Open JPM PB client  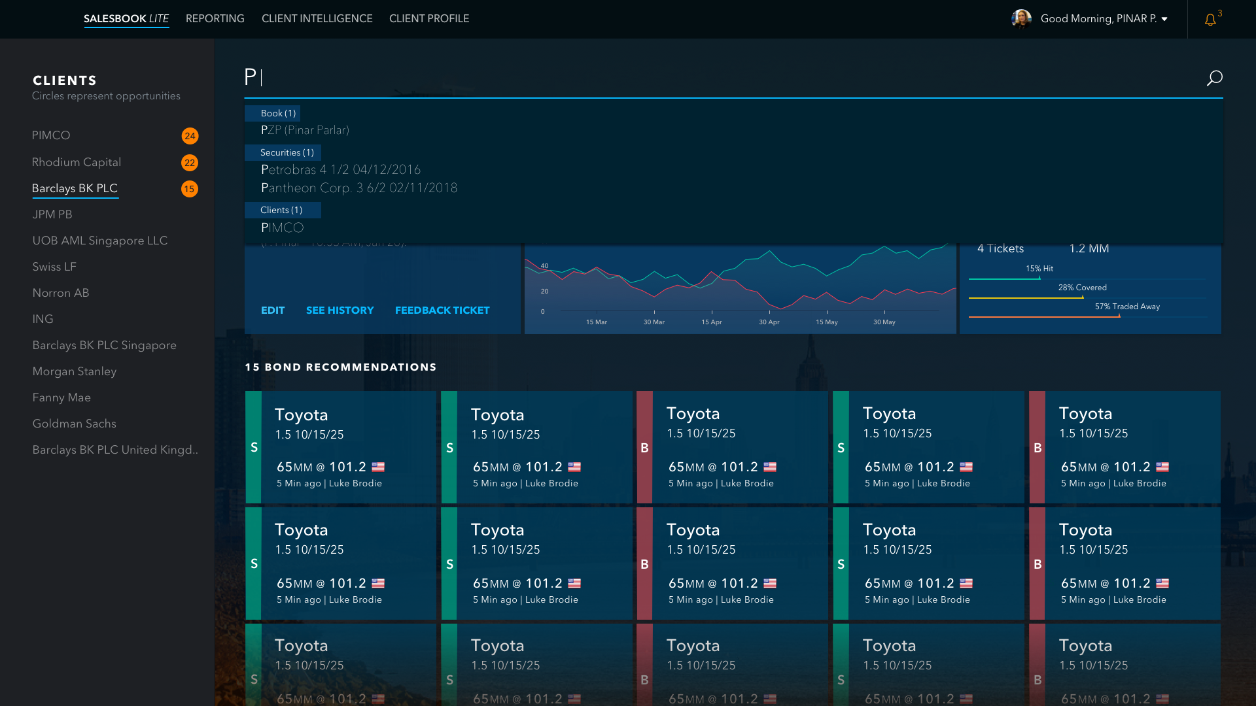[x=52, y=214]
